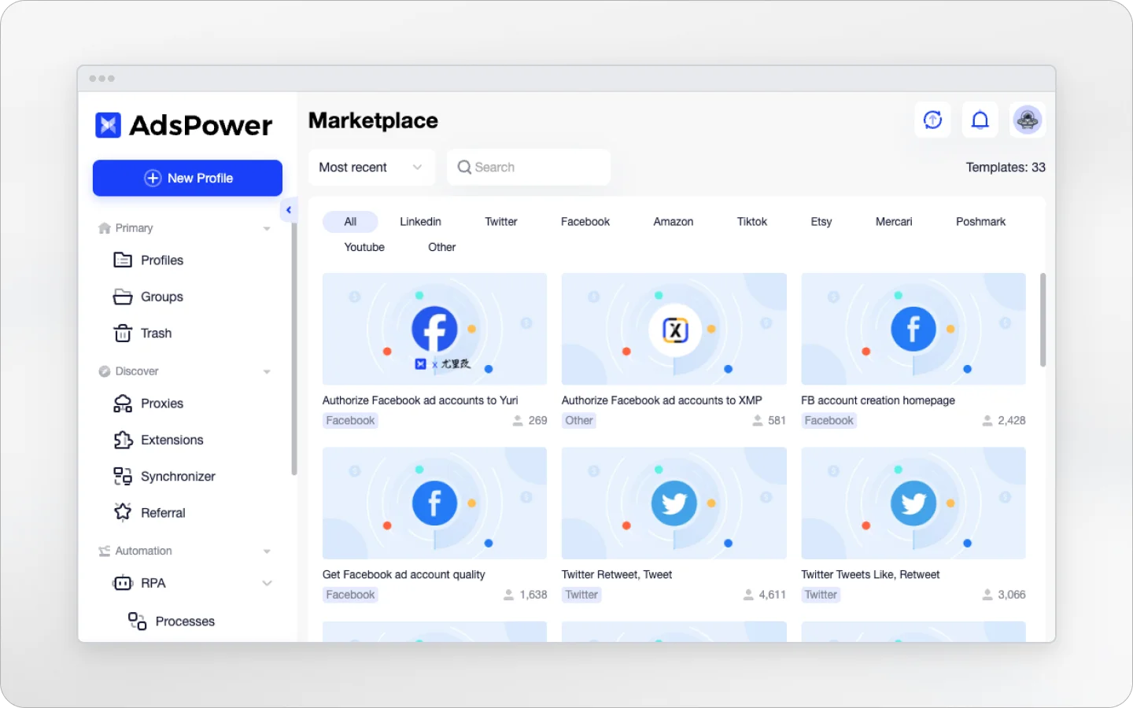Open notifications bell icon
Image resolution: width=1133 pixels, height=708 pixels.
[x=980, y=120]
